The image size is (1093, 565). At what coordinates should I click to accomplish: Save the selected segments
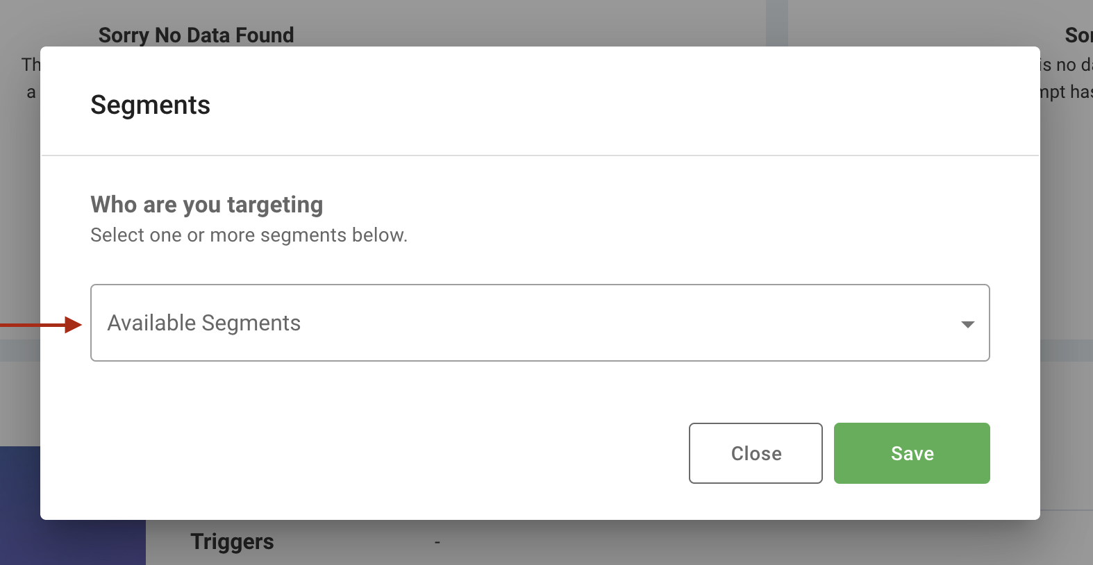[x=912, y=453]
